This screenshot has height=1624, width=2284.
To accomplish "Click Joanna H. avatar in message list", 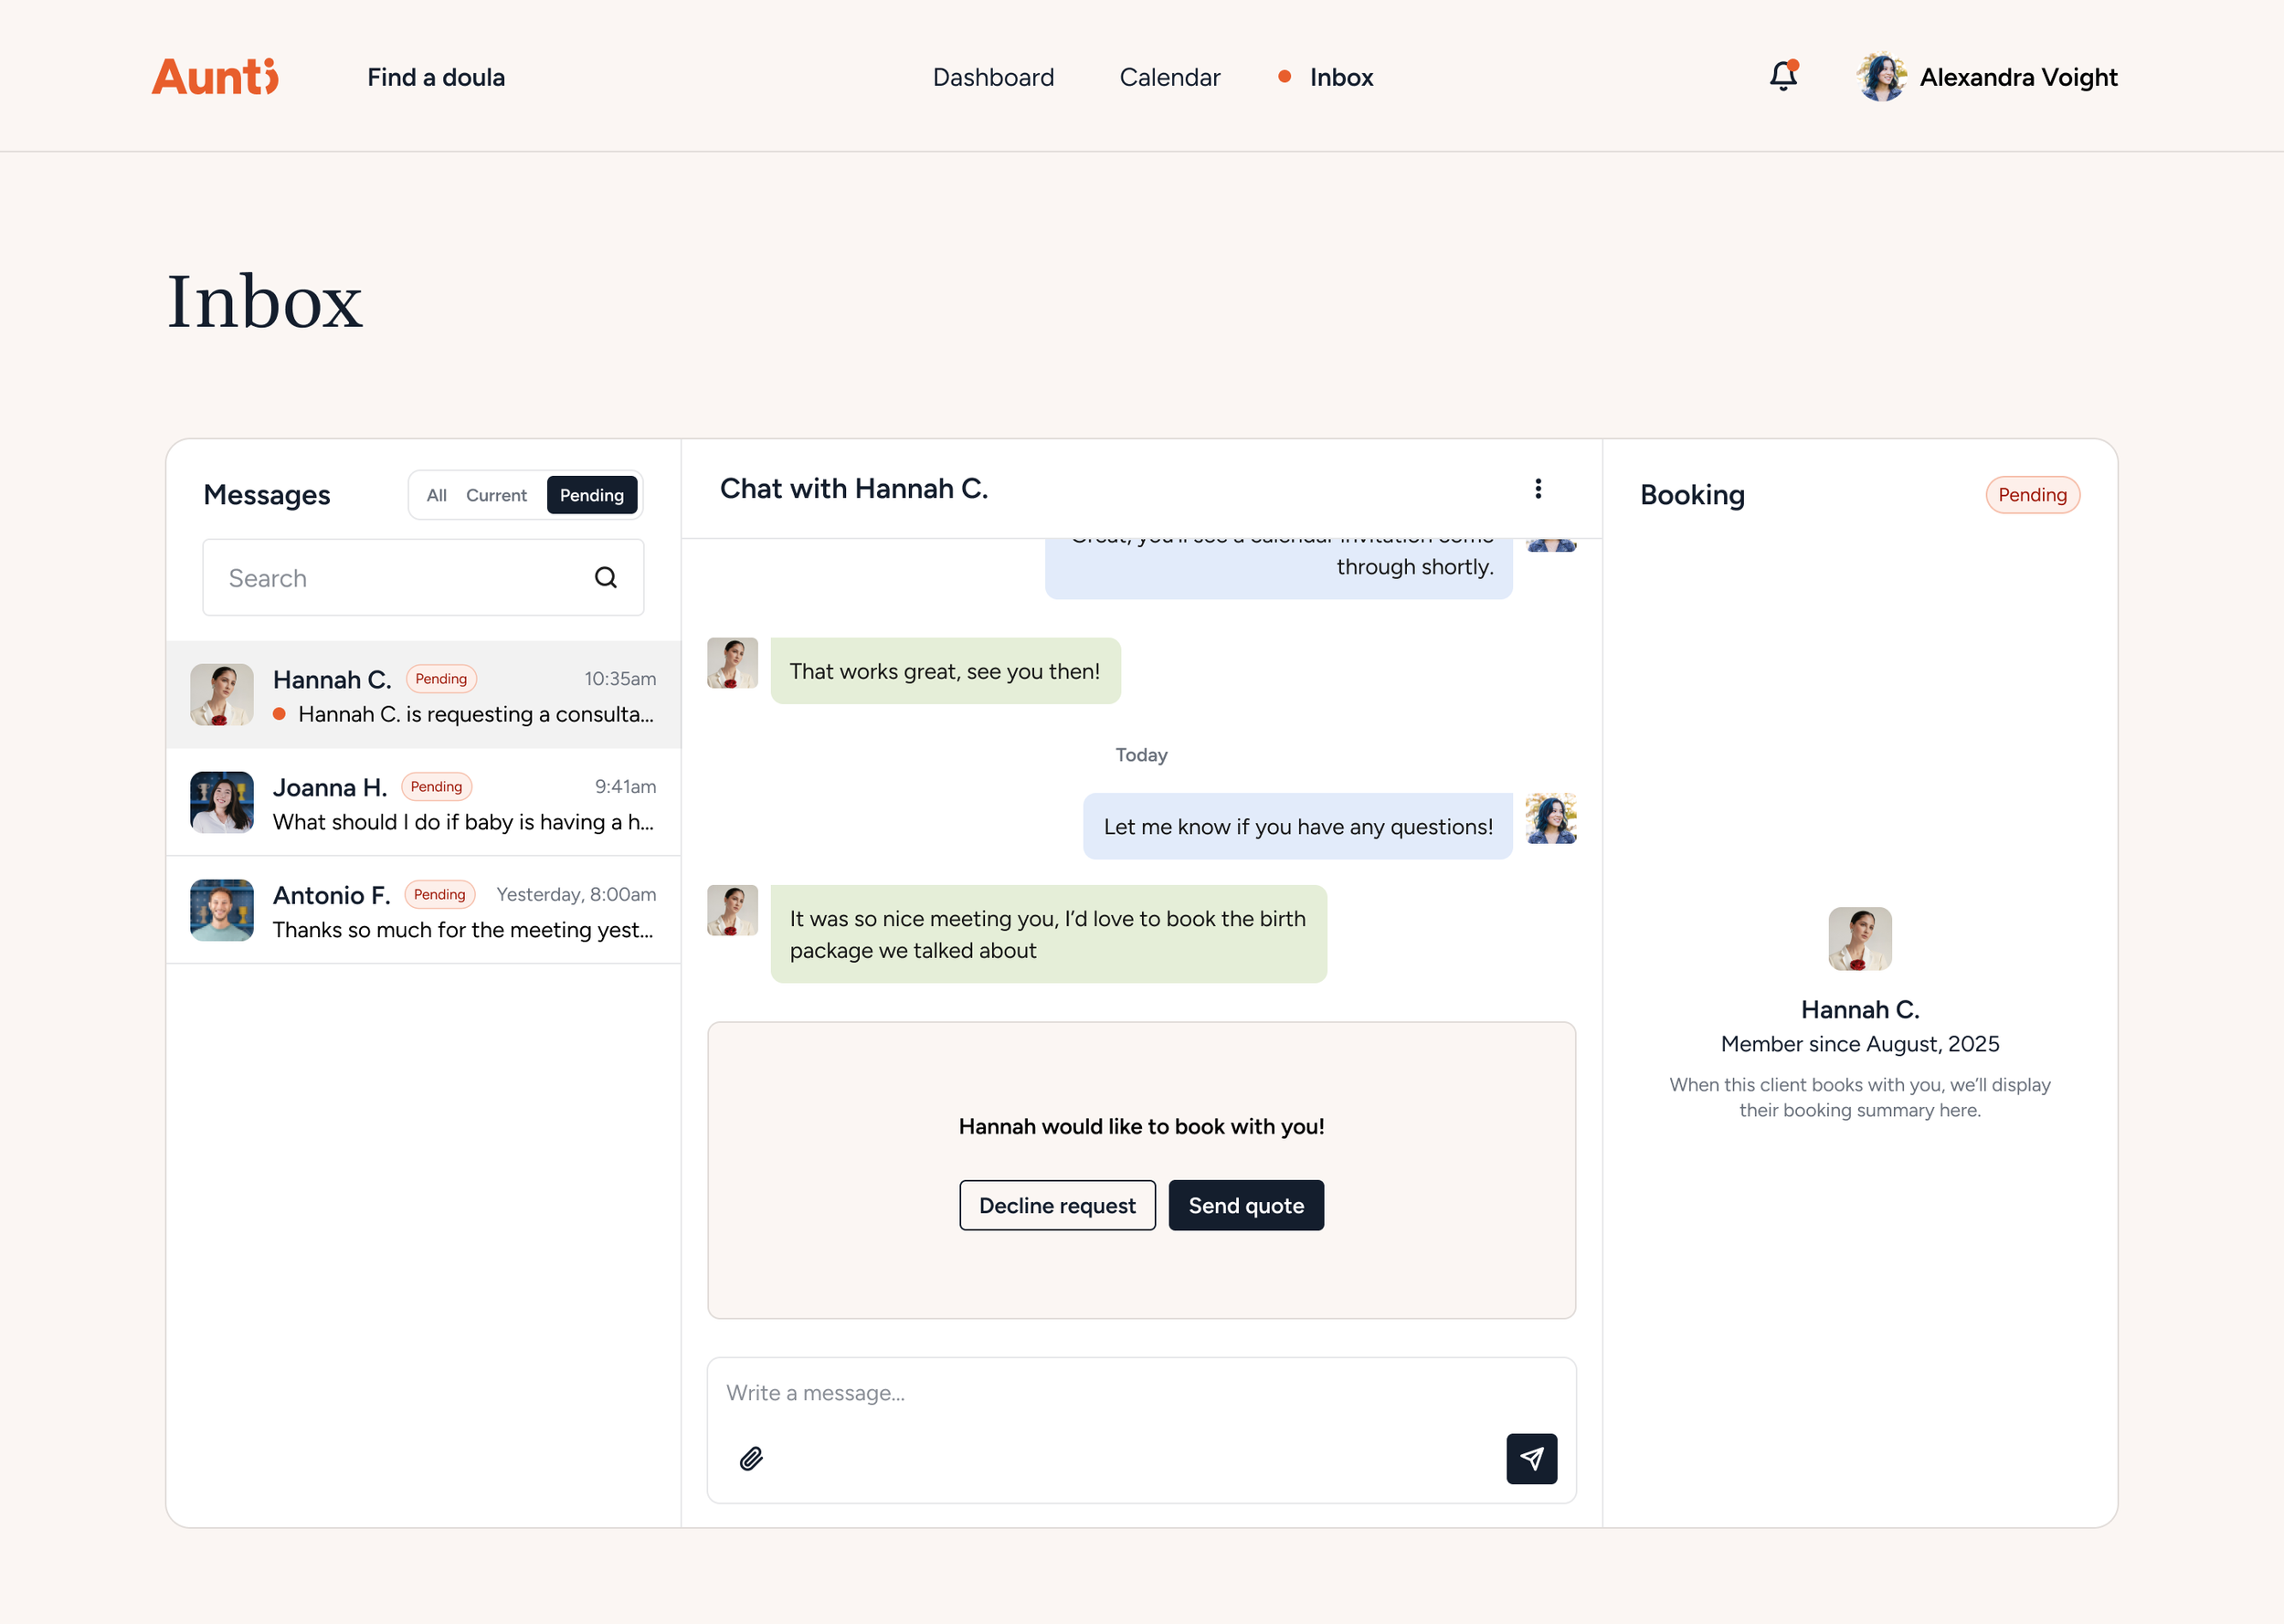I will [222, 802].
